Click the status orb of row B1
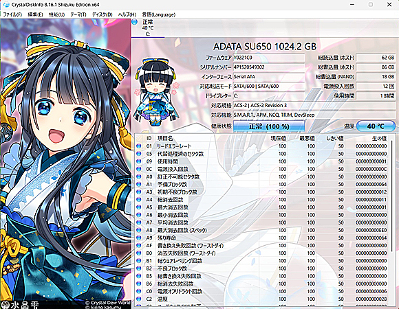 (x=139, y=261)
